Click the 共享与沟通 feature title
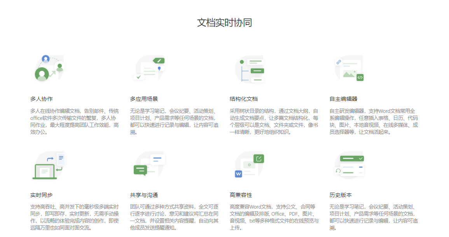 coord(144,195)
